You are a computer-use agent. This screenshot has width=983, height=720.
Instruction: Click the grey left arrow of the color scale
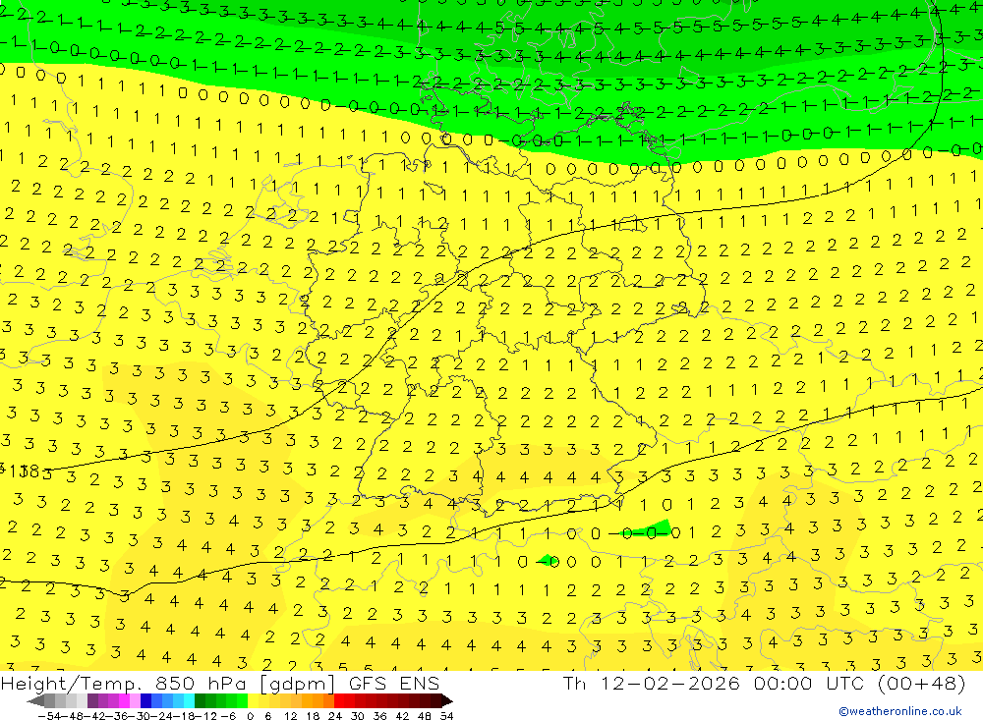pyautogui.click(x=35, y=701)
